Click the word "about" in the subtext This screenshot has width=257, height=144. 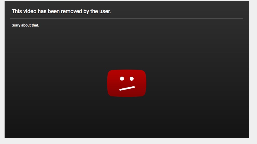[x=26, y=25]
